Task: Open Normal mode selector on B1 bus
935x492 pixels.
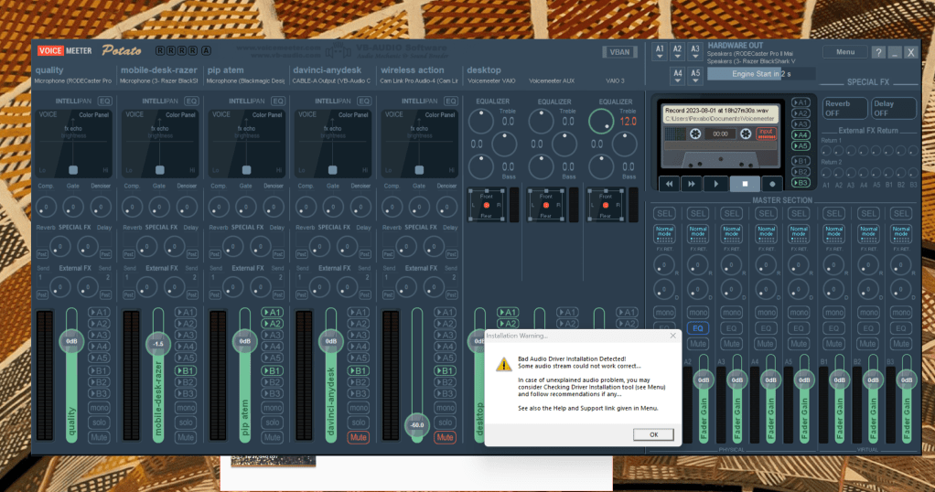Action: pyautogui.click(x=833, y=232)
